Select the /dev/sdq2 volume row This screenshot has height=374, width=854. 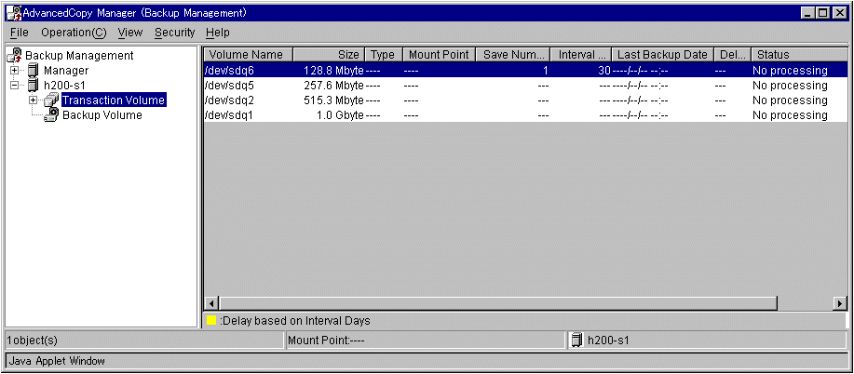525,100
